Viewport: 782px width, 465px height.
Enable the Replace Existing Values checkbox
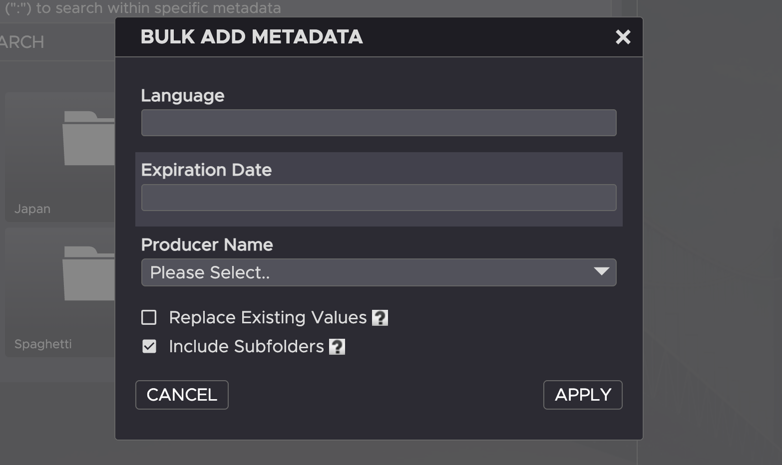(149, 318)
